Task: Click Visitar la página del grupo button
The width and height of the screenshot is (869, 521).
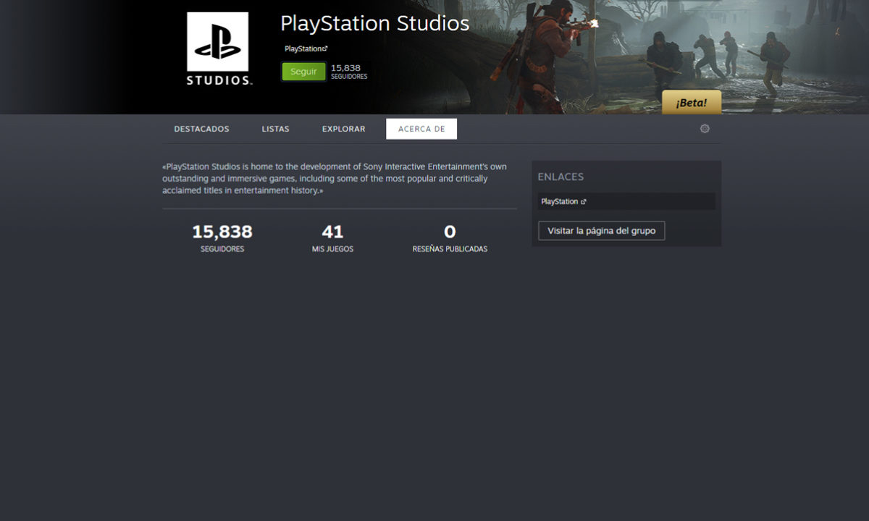Action: [x=601, y=231]
